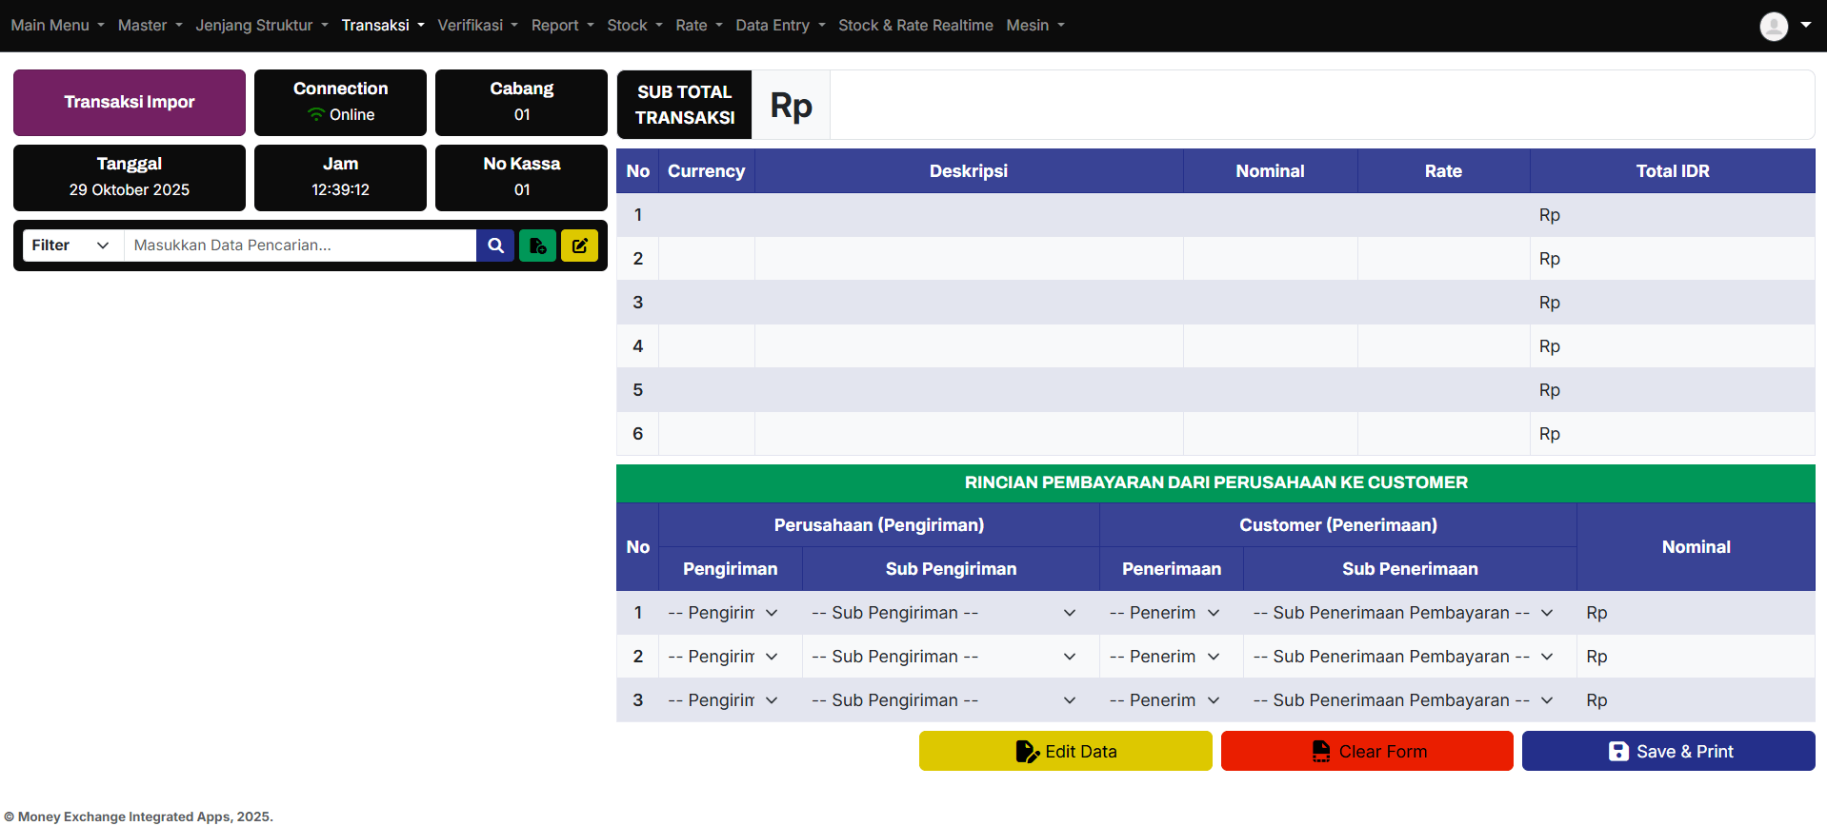Viewport: 1827px width, 826px height.
Task: Click the yellow Edit Data button
Action: [x=1065, y=751]
